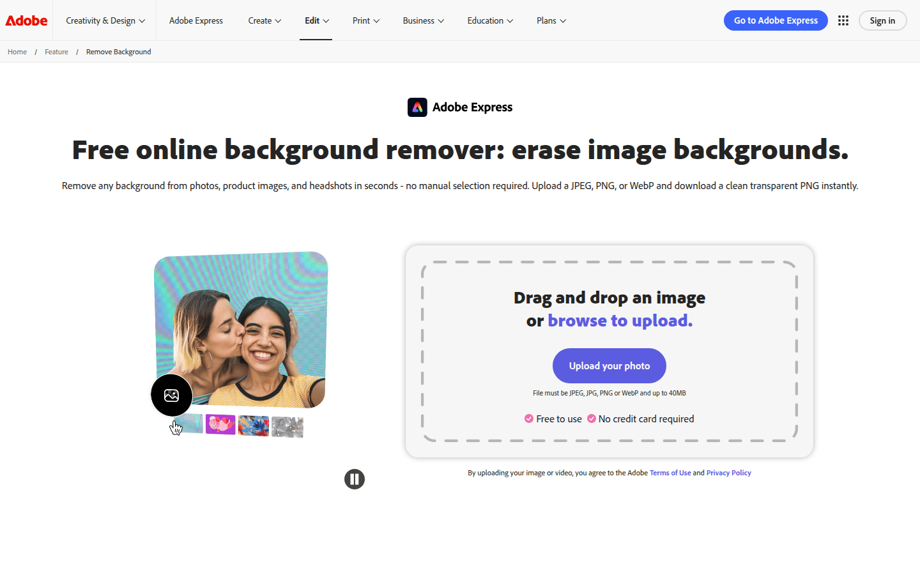Screen dimensions: 920x575
Task: Open the app switcher grid icon
Action: tap(843, 20)
